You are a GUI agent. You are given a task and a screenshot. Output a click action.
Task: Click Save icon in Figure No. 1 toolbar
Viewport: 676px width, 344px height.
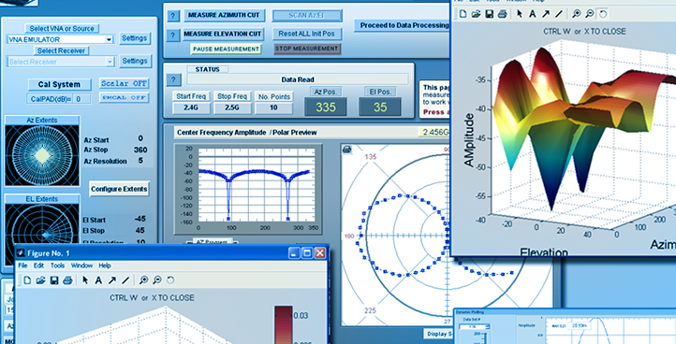point(54,280)
